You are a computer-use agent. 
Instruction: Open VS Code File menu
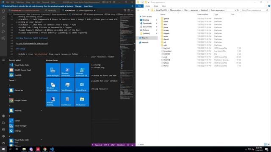(x=7, y=2)
